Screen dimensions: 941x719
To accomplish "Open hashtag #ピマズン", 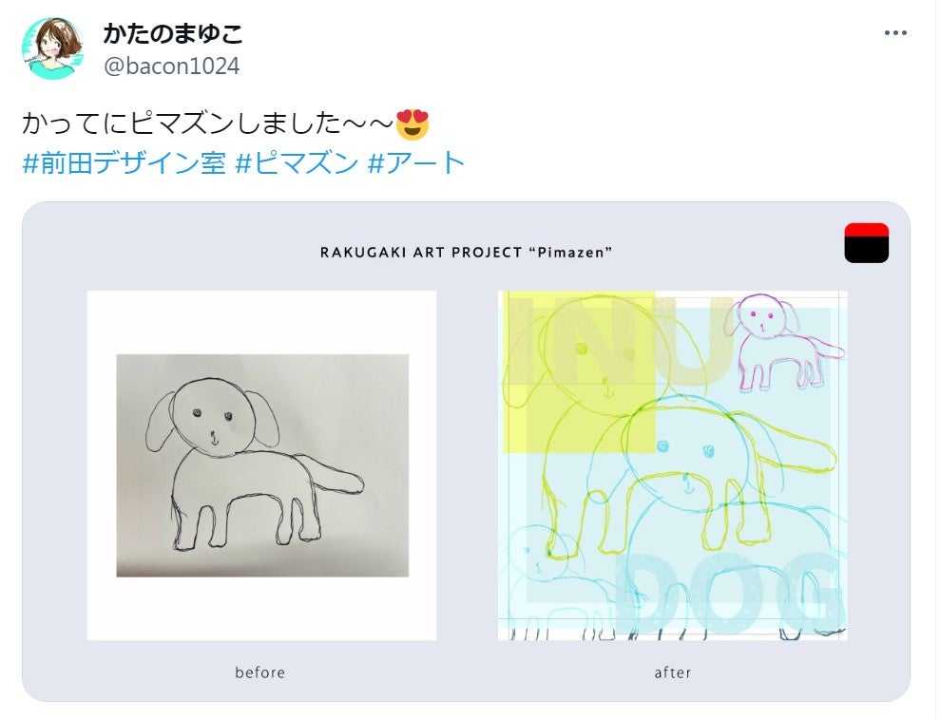I will coord(298,163).
